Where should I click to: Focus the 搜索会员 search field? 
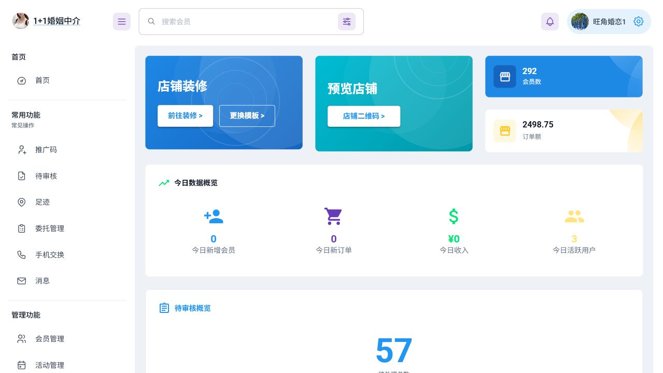click(251, 22)
